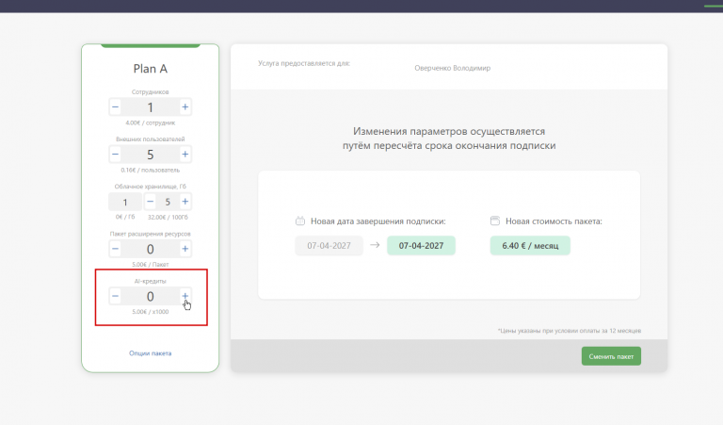Click the 5.00€ / x1000 price label

point(151,312)
